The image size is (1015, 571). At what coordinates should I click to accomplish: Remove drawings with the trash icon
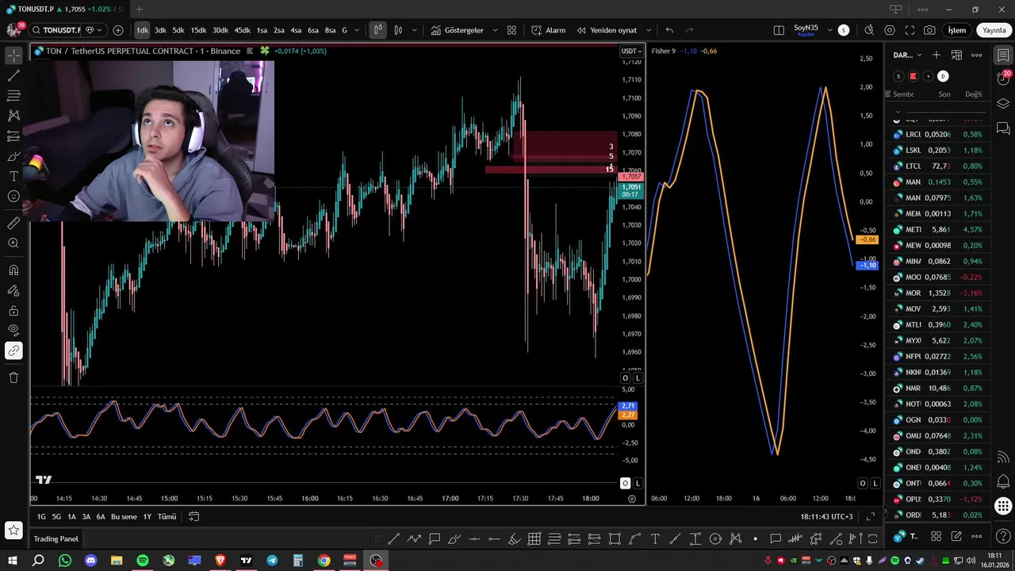(13, 377)
